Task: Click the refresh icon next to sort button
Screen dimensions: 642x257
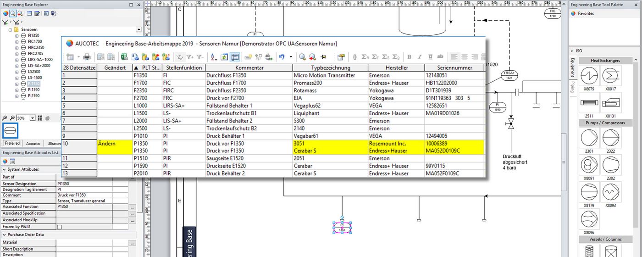Action: [x=224, y=57]
